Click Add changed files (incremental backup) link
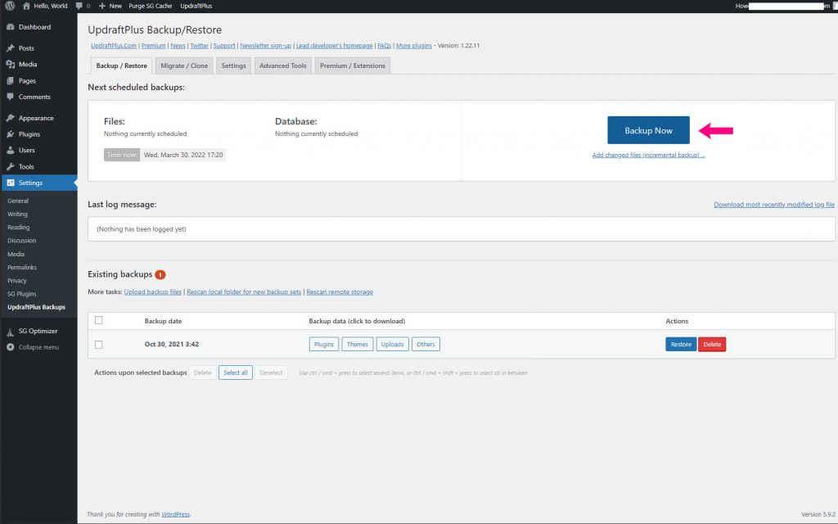 tap(648, 155)
